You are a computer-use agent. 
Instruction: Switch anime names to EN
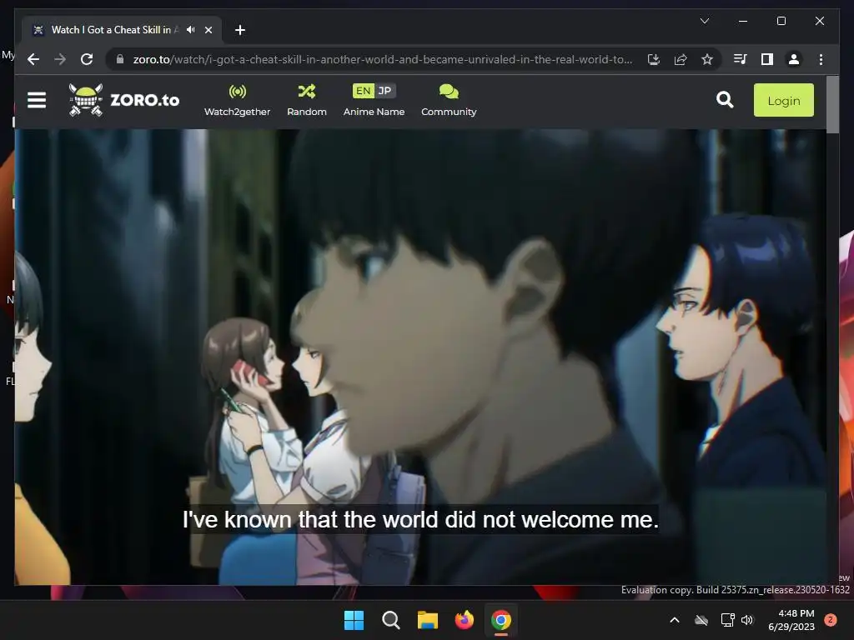click(x=364, y=91)
